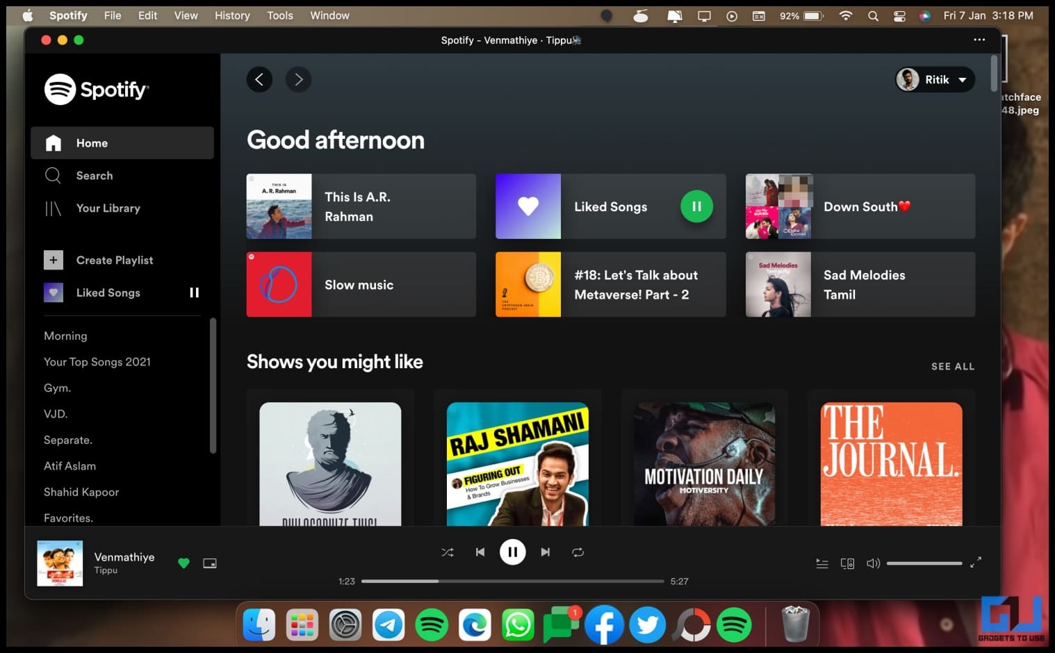Open the History menu

[232, 15]
